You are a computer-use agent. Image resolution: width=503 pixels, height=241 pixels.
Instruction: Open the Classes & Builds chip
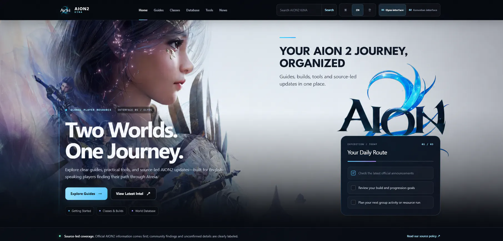[x=111, y=211]
